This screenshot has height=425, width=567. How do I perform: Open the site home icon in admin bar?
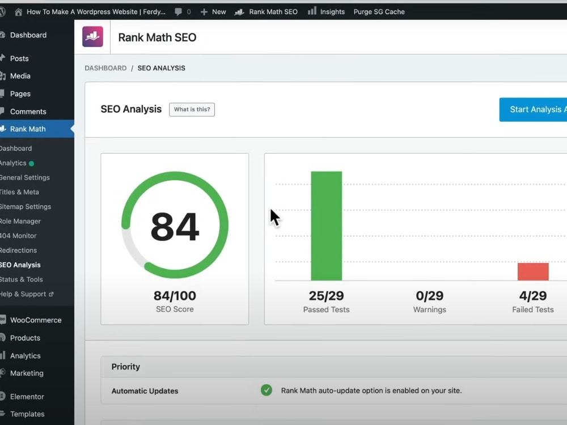pyautogui.click(x=19, y=12)
